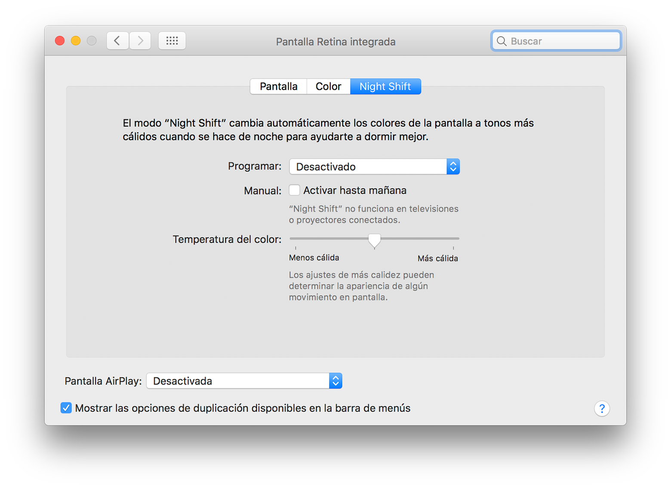Open help with the question mark button
Viewport: 671px width, 489px height.
tap(602, 409)
